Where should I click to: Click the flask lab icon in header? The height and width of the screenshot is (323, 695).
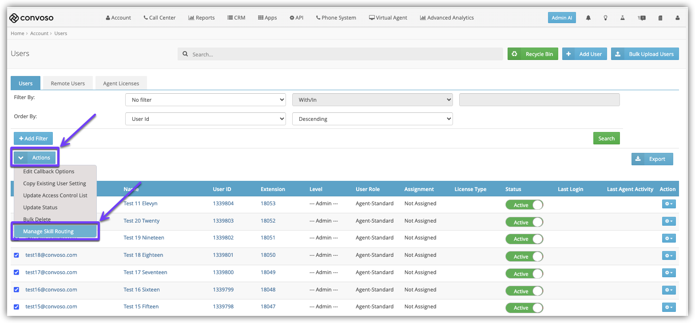point(623,18)
